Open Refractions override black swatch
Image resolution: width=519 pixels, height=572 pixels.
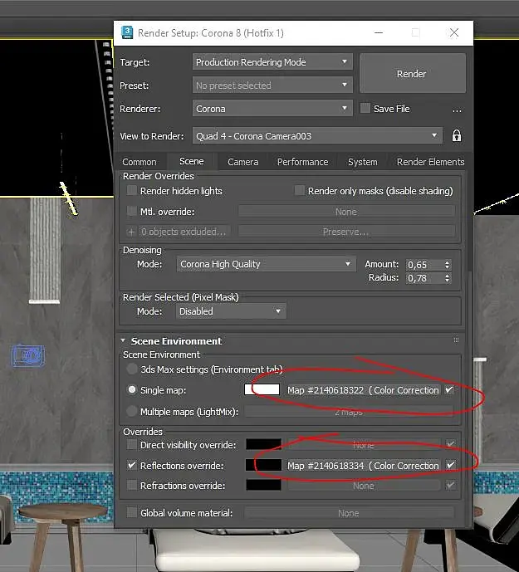[263, 485]
